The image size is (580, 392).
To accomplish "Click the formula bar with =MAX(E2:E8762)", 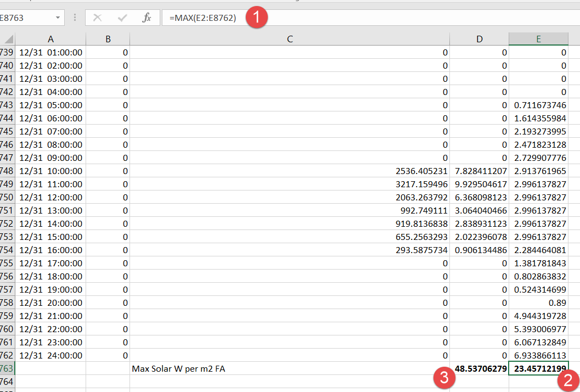I will [370, 18].
